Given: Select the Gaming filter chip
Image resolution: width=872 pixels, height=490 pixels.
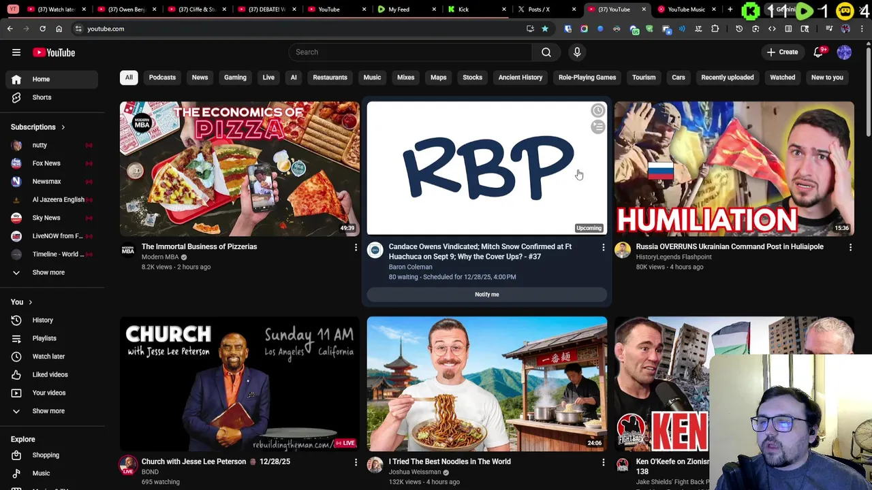Looking at the screenshot, I should coord(235,78).
